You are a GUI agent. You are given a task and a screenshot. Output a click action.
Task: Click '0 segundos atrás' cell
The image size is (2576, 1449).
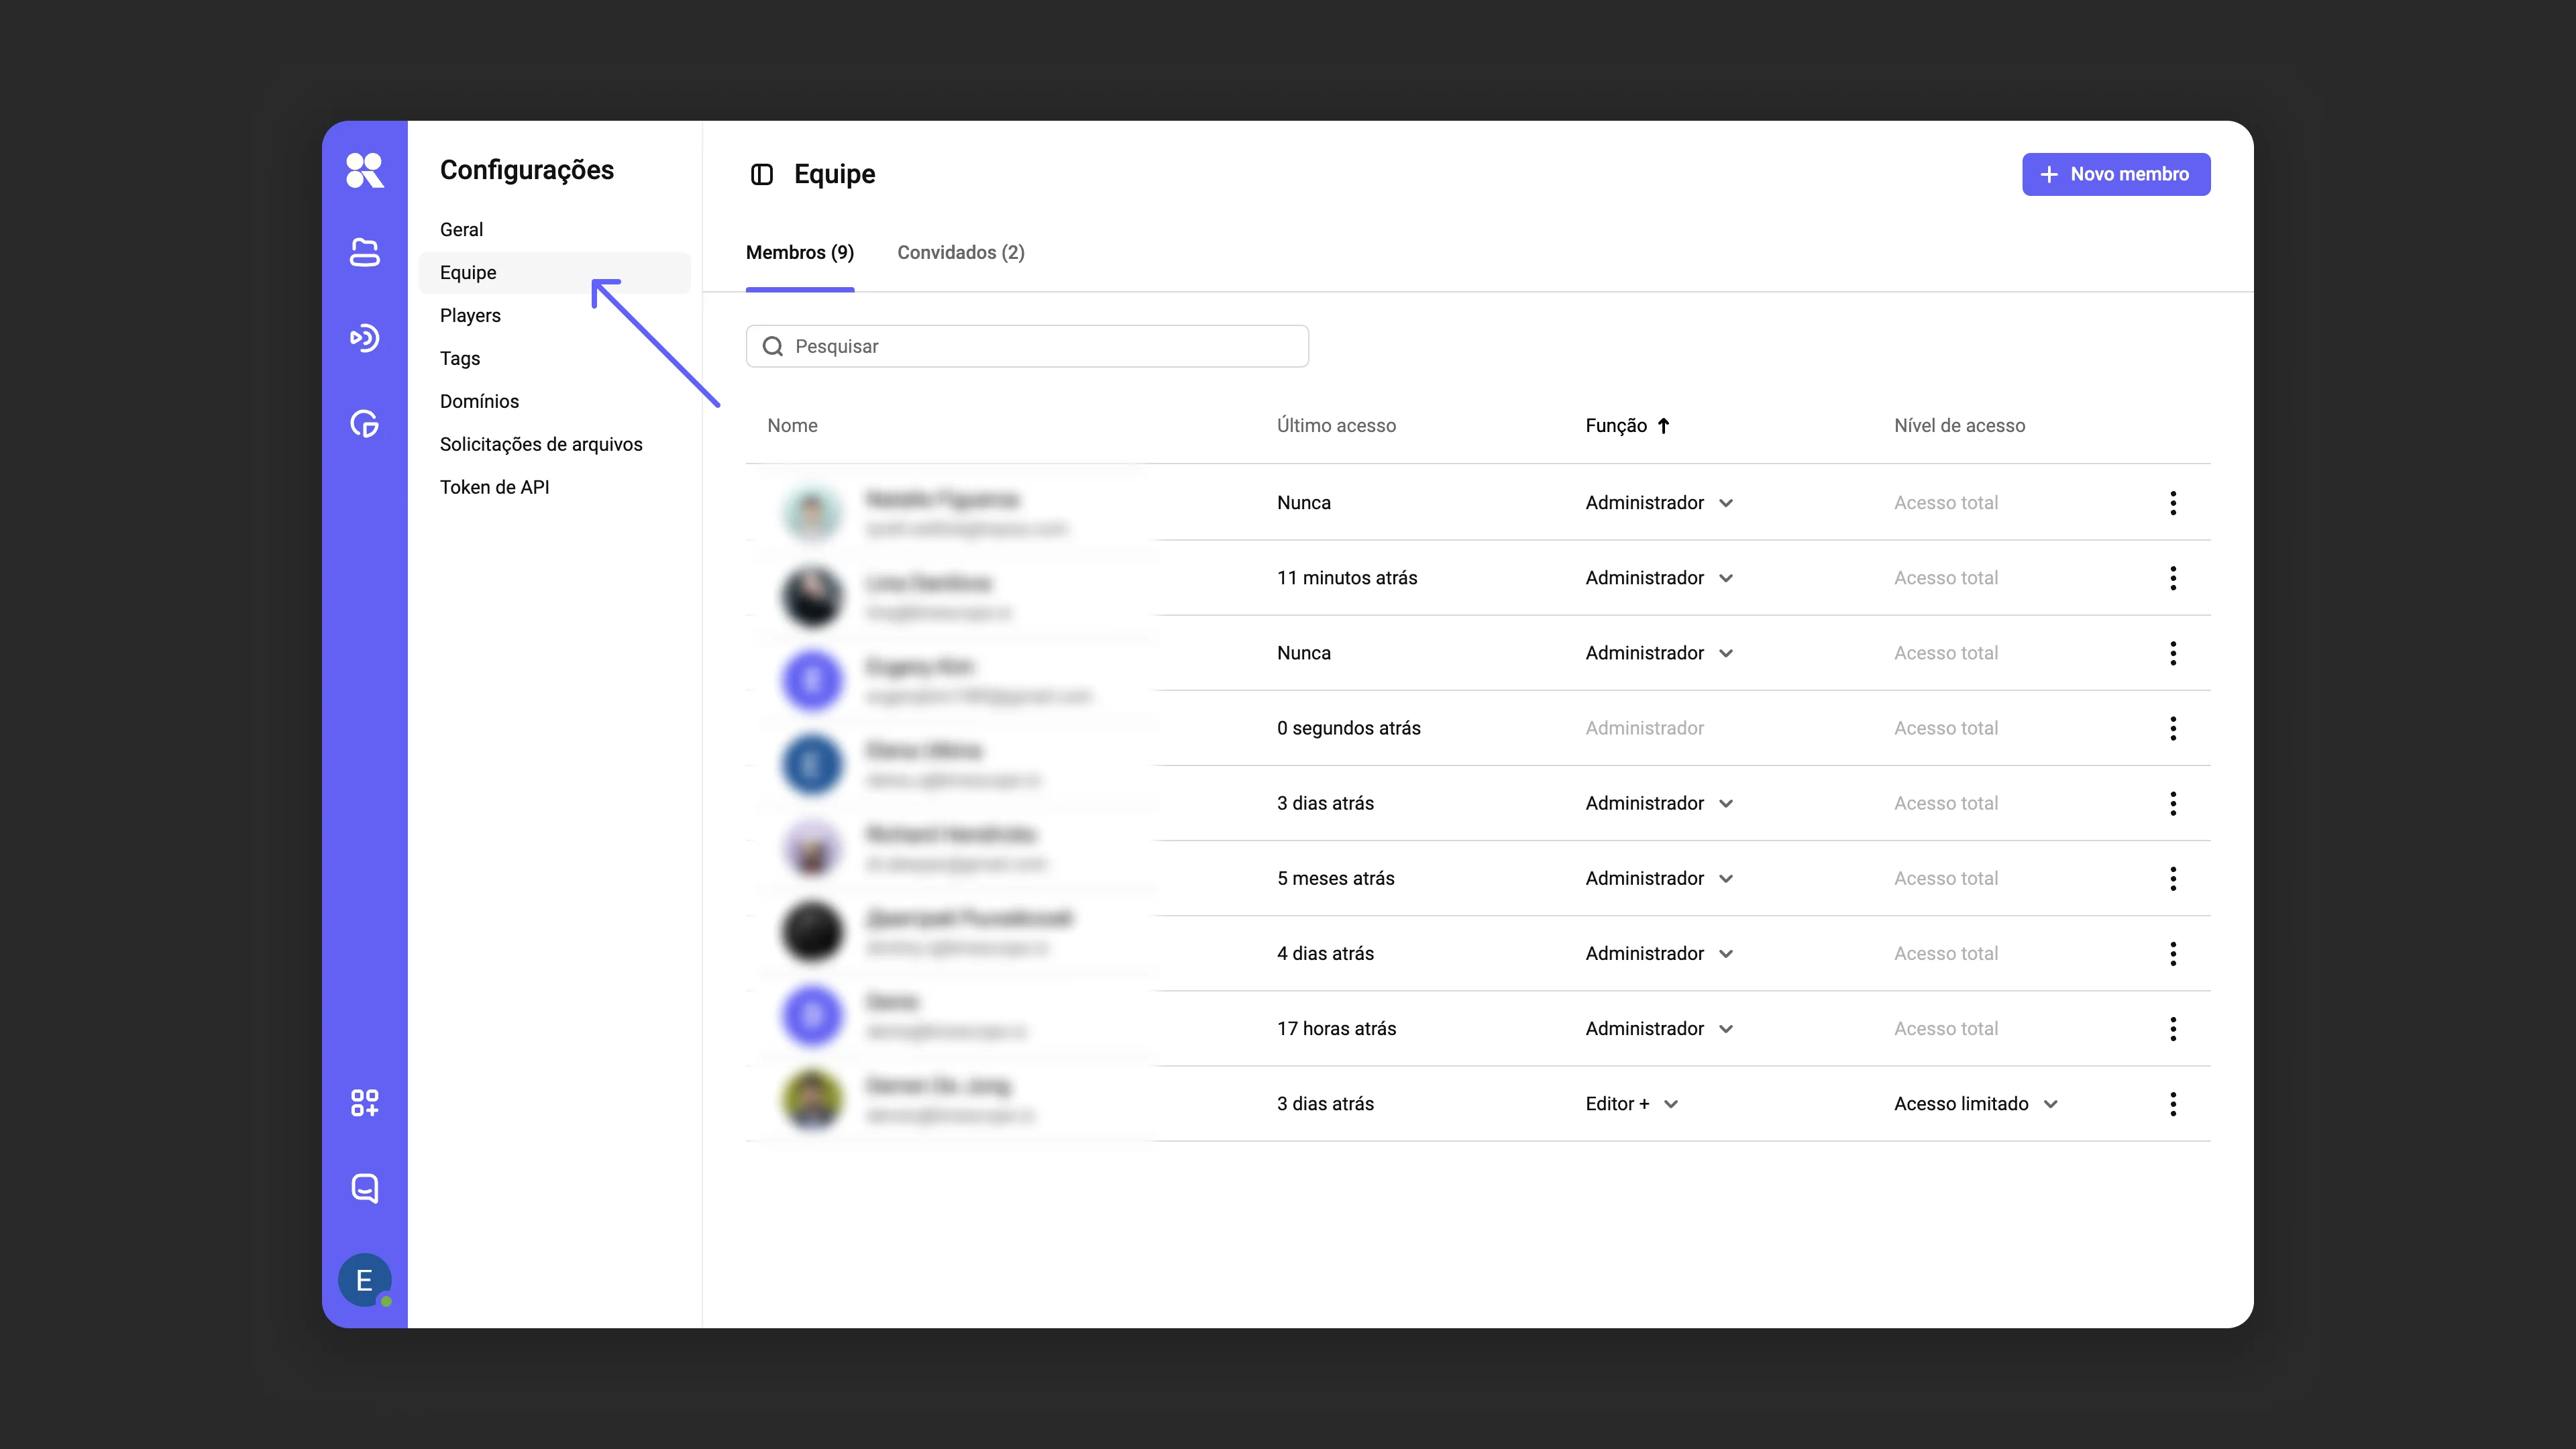[x=1348, y=728]
